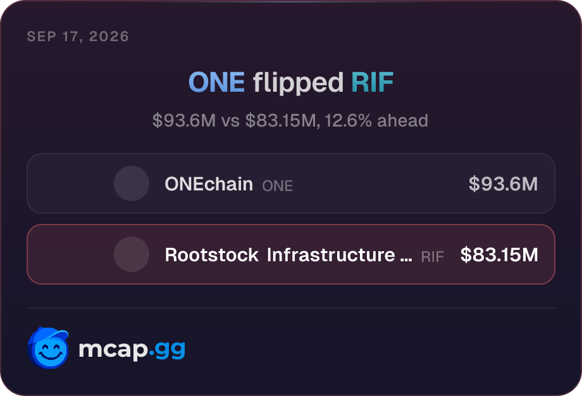
Task: Select the ONEchain row card
Action: pos(291,183)
